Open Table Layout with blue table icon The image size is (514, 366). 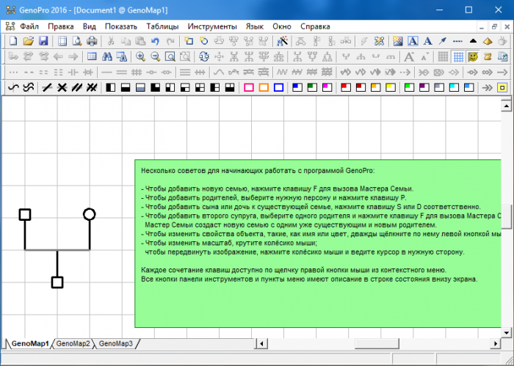coord(92,56)
